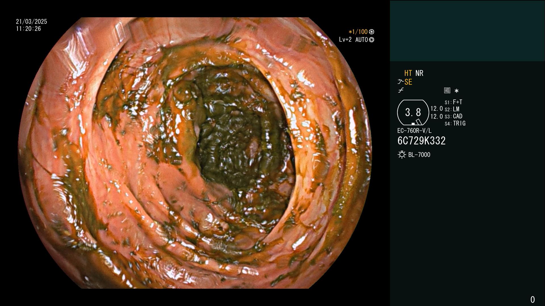
Task: Click the Lv+2 brightness level
Action: 345,40
